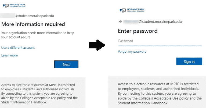Click the email domain text in right panel
Image resolution: width=206 pixels, height=108 pixels.
pyautogui.click(x=160, y=22)
